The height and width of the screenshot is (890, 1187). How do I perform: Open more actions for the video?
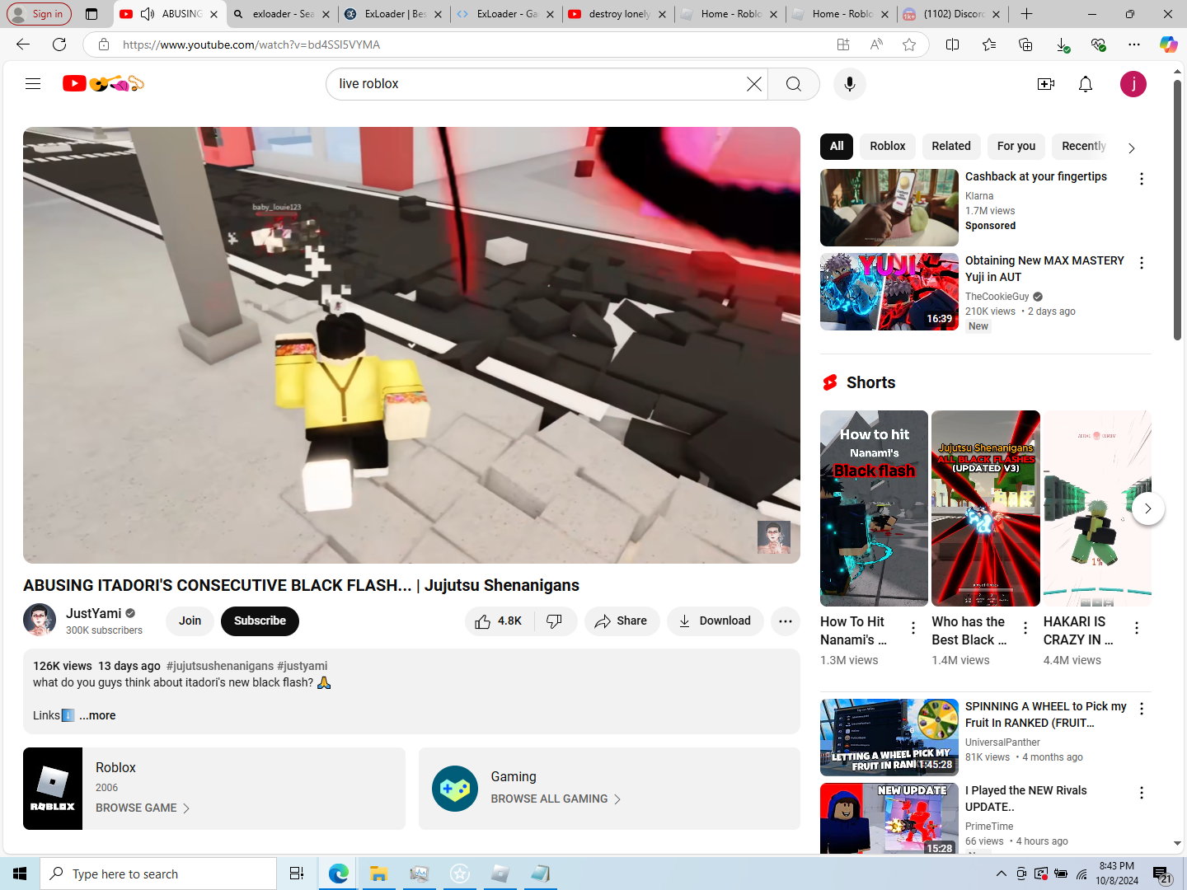coord(785,621)
